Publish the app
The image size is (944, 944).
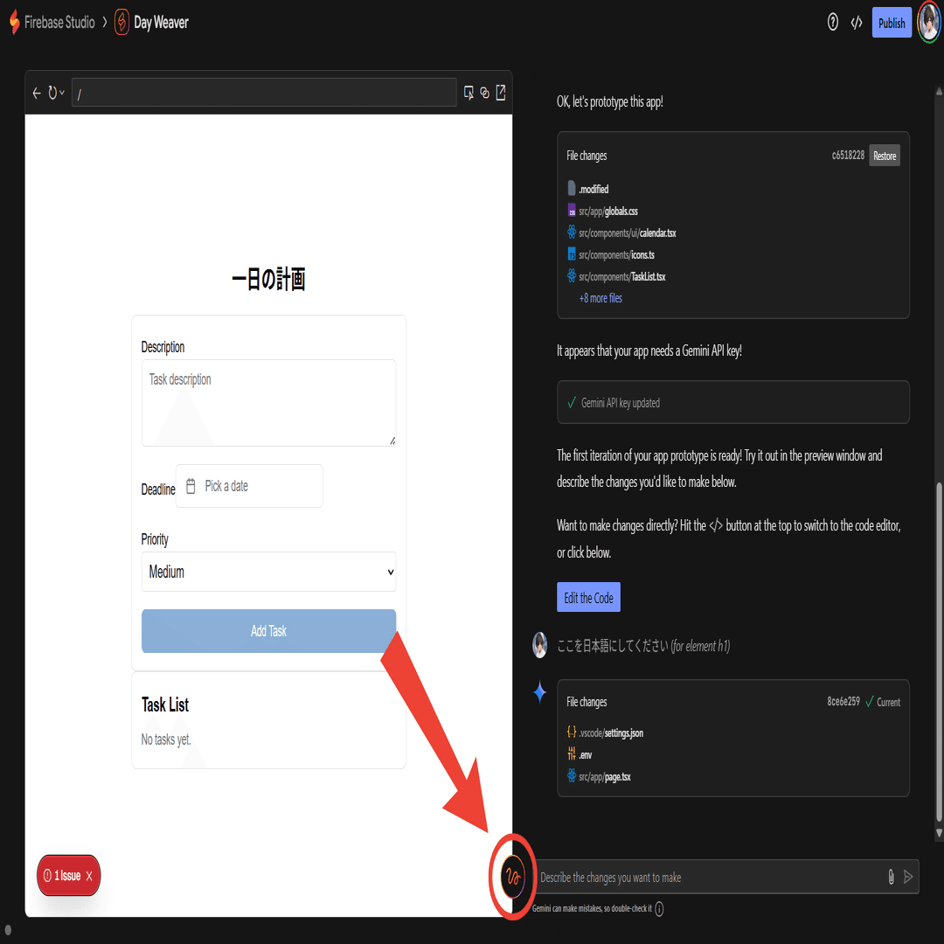(891, 23)
